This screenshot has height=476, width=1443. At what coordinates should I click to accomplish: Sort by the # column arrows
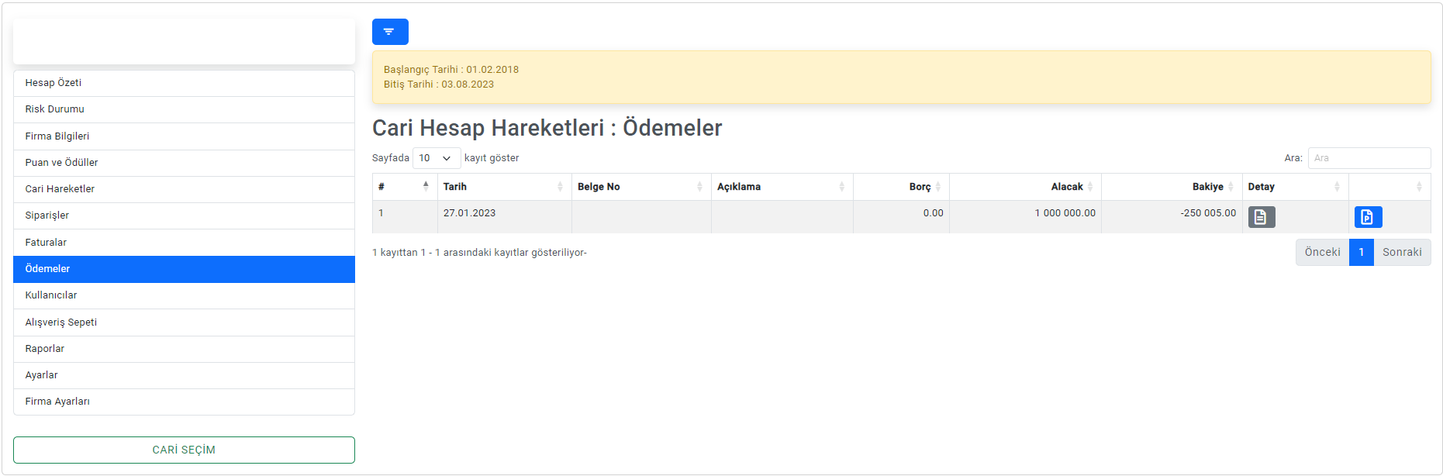(x=425, y=186)
